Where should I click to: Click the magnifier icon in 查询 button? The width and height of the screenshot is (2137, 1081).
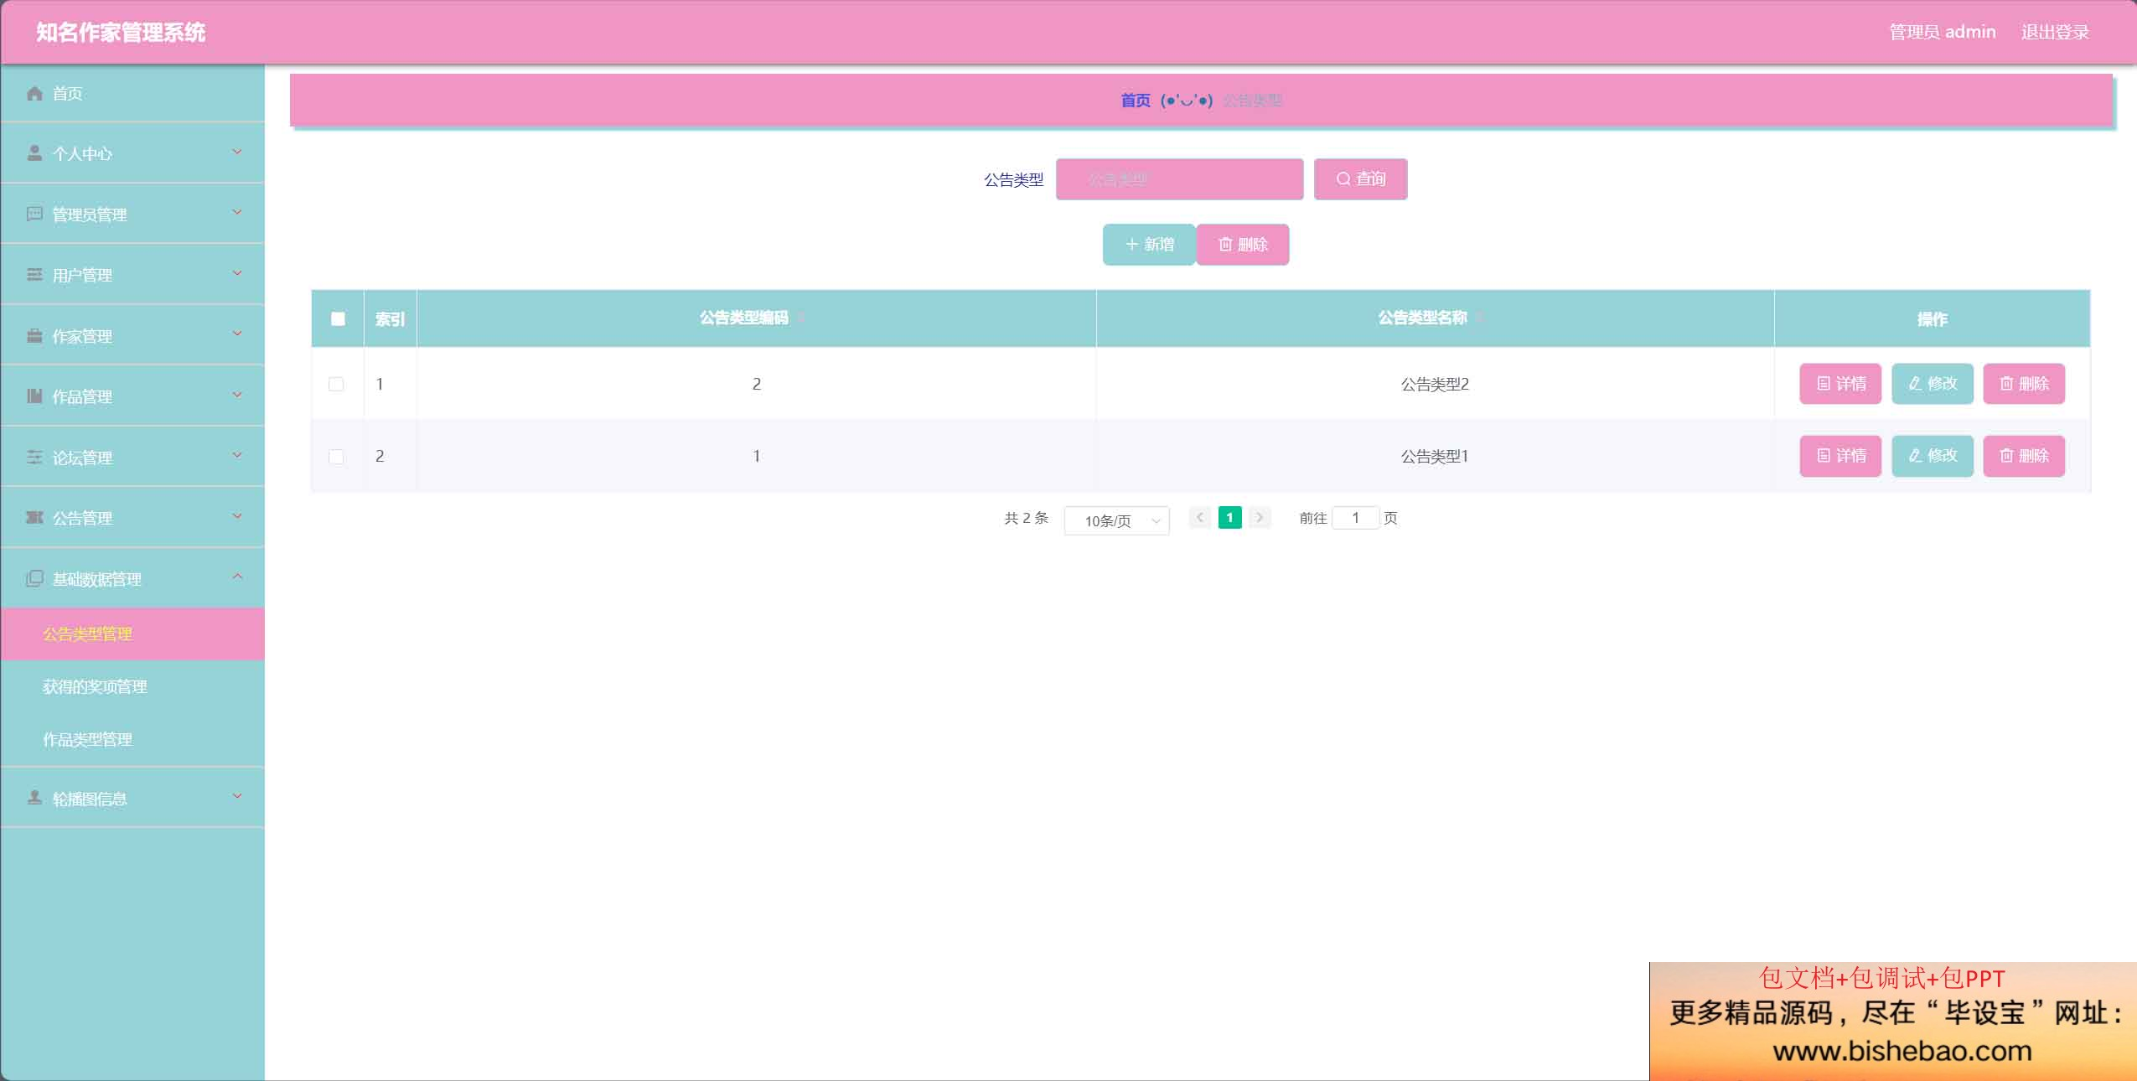coord(1343,179)
